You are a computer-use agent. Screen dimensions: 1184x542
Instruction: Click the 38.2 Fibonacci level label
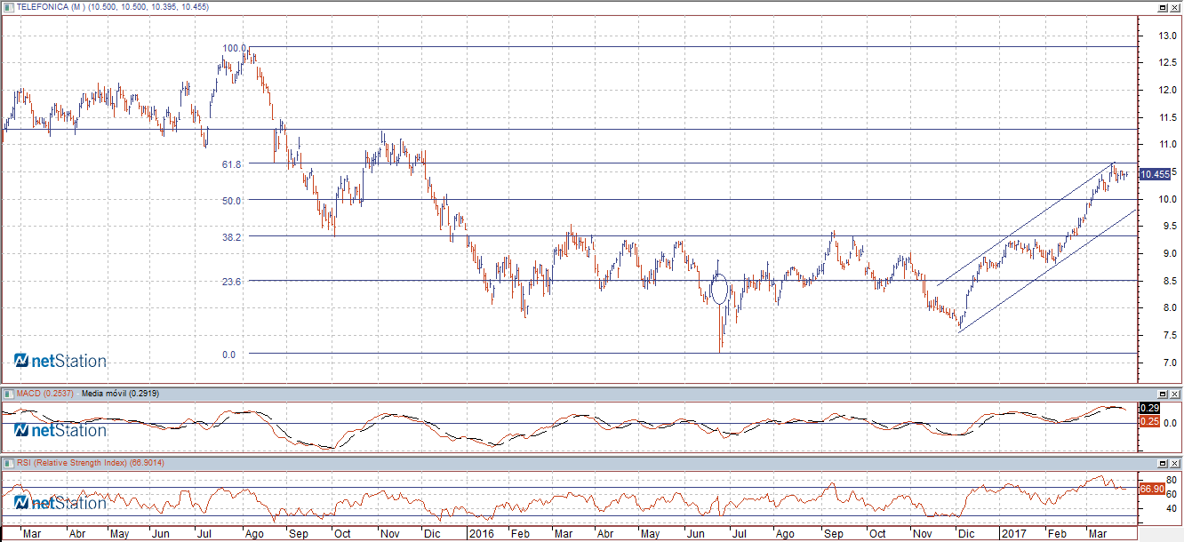(233, 237)
